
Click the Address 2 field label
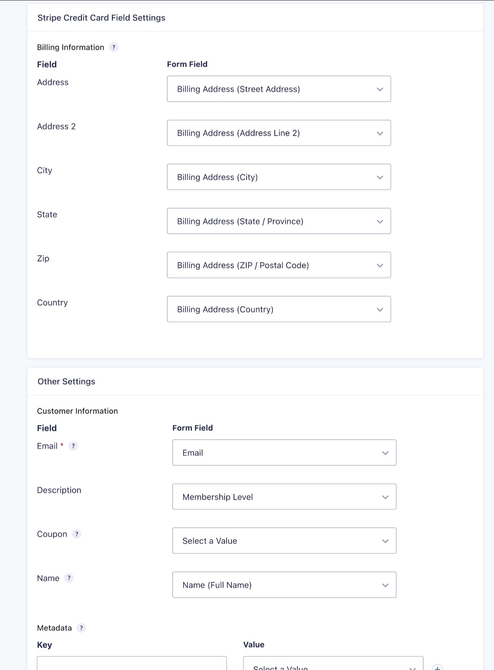click(56, 127)
